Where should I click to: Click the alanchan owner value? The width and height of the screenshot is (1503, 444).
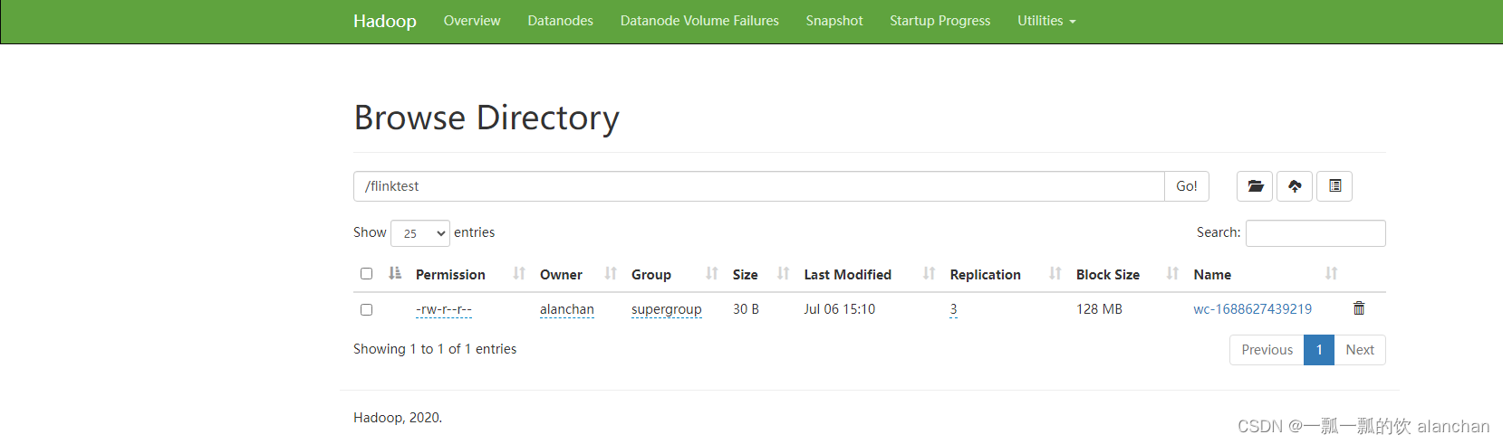click(567, 309)
